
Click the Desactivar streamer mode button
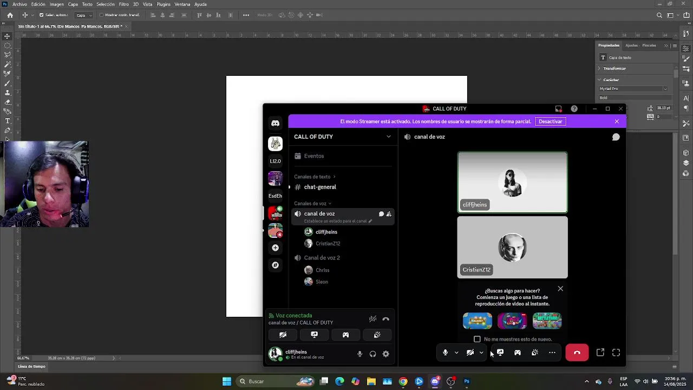click(550, 121)
